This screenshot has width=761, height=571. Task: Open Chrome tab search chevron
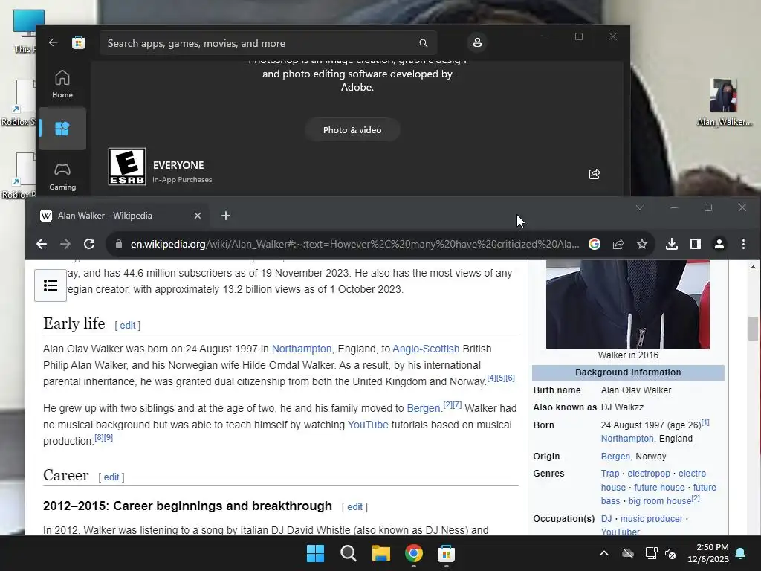click(x=640, y=207)
